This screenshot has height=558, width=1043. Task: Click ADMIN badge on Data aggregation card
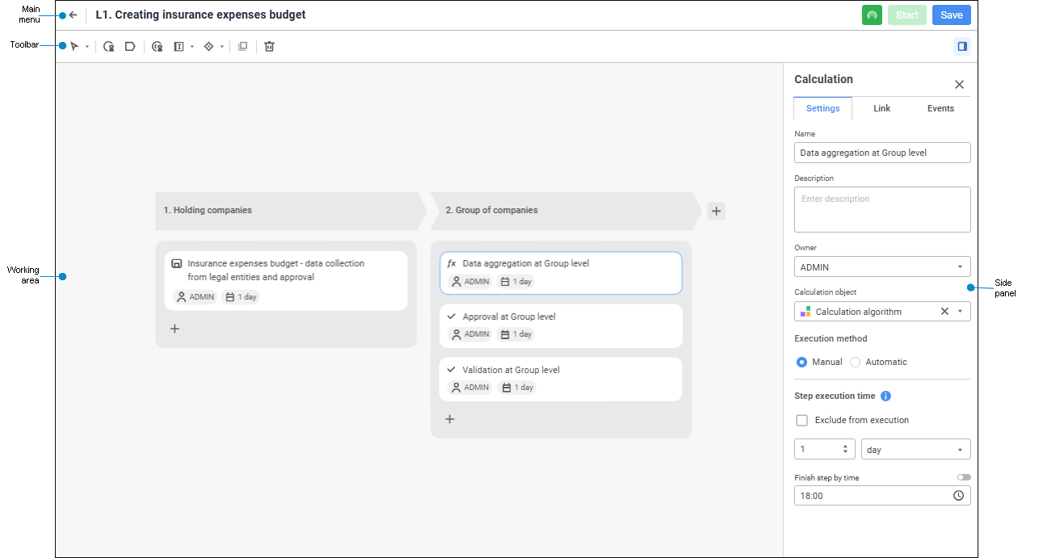470,282
